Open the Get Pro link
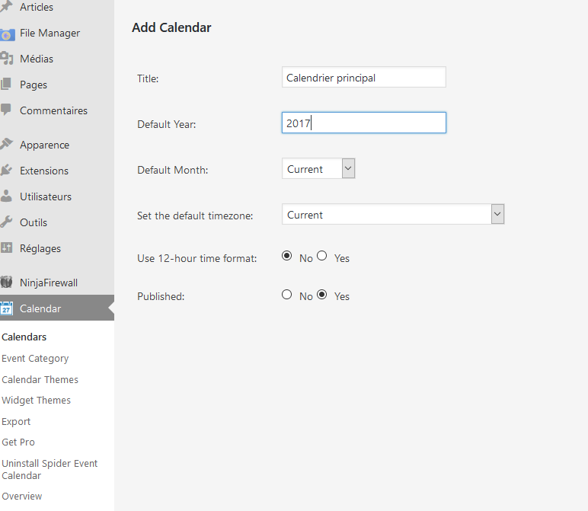 (x=18, y=442)
